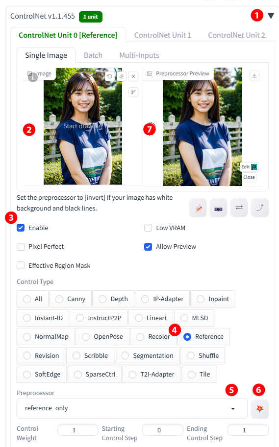Screen dimensions: 279x447
Task: Click the curved arrow send dimensions icon
Action: 259,208
